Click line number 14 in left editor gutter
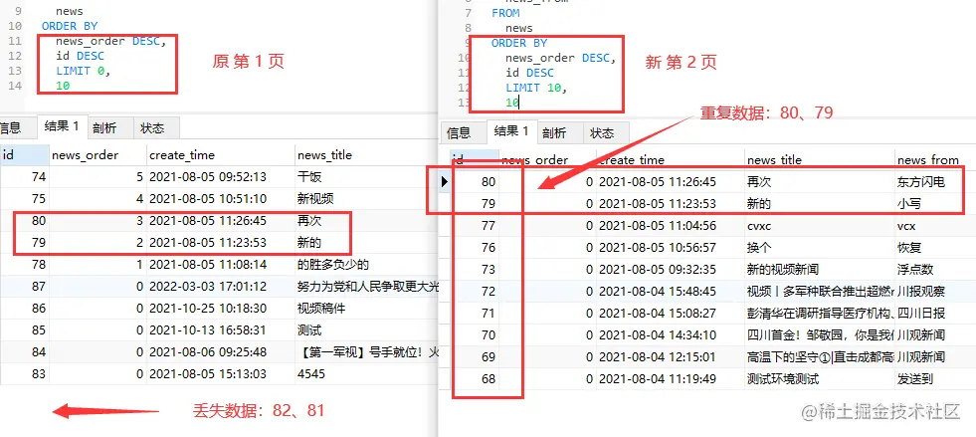976x437 pixels. point(15,86)
